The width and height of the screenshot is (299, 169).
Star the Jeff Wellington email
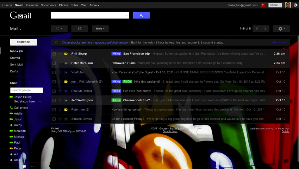pyautogui.click(x=60, y=100)
